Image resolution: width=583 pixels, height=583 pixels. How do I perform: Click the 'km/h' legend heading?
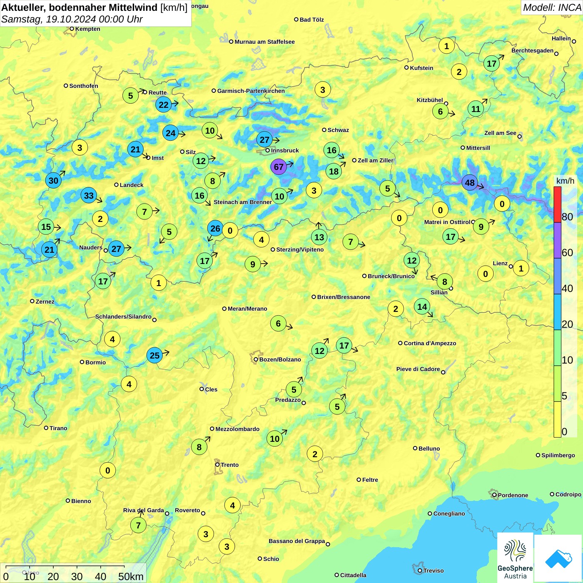click(x=565, y=181)
